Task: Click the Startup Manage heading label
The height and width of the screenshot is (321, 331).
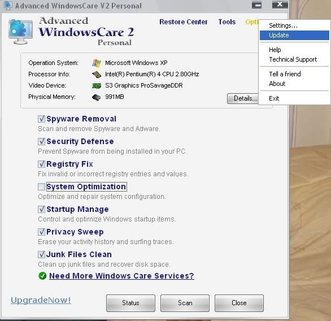Action: (77, 209)
